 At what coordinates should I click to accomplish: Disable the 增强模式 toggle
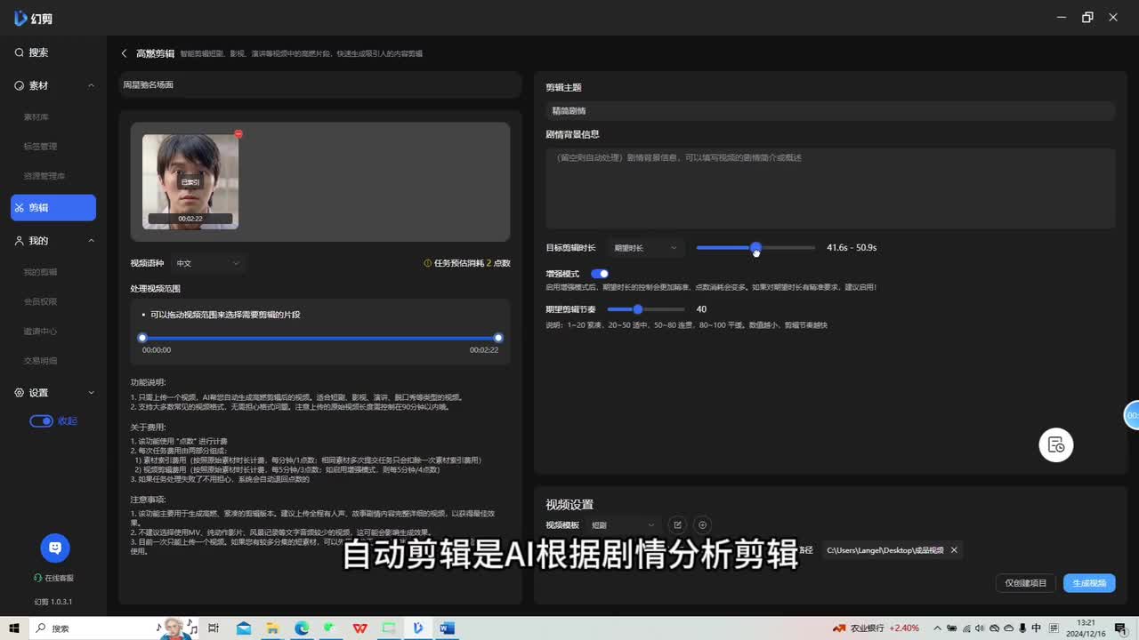(600, 274)
